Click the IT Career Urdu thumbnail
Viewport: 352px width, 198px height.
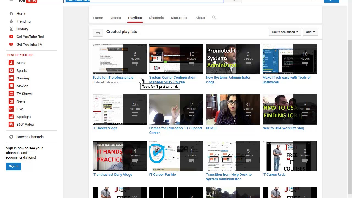pos(289,156)
